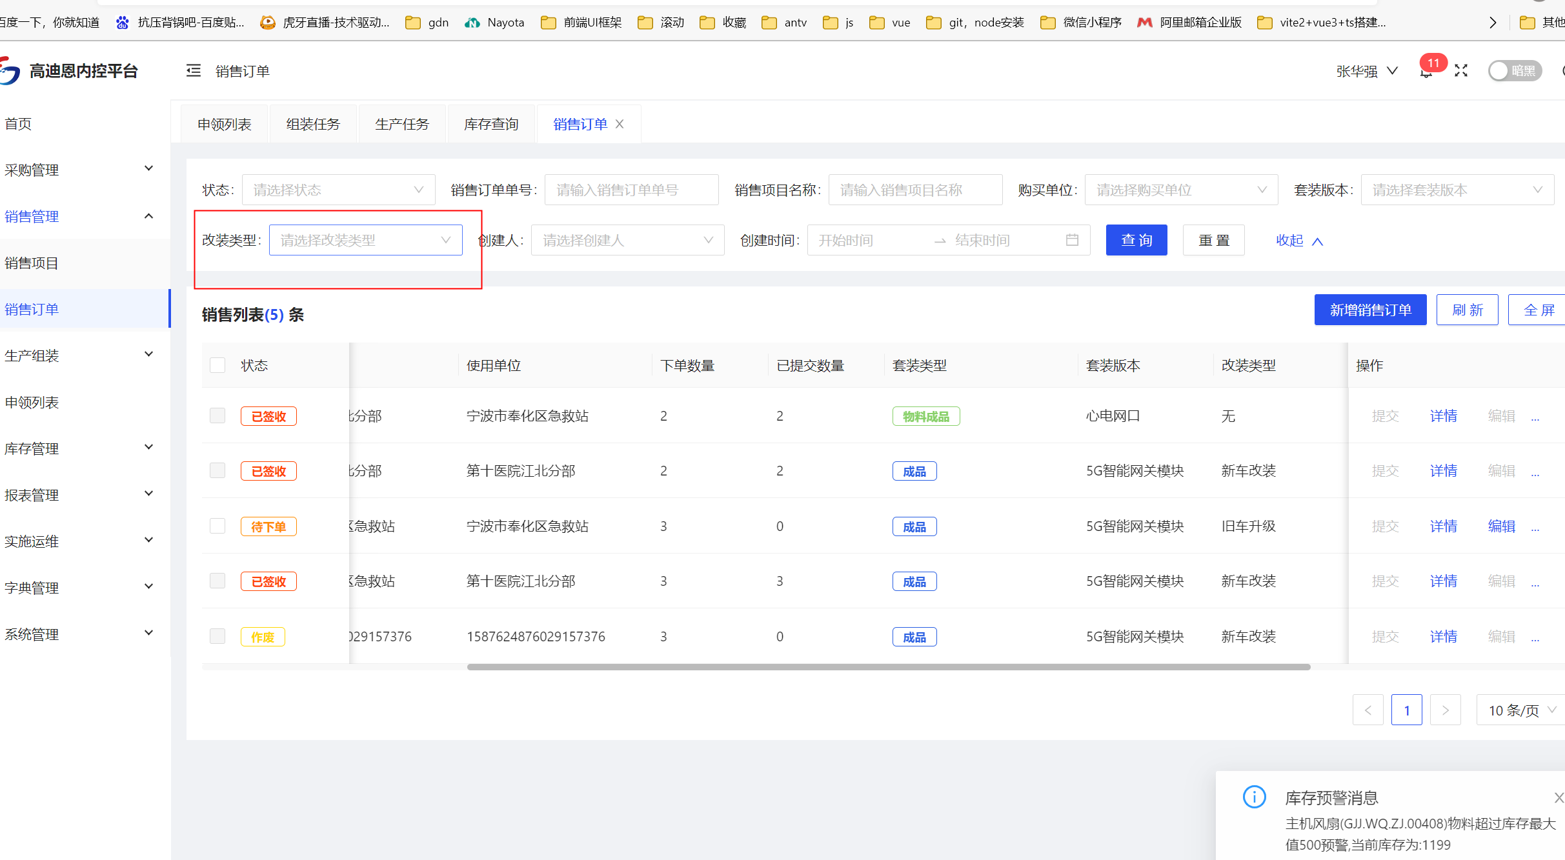
Task: Check the 已签收 row with 下单数量 2 and 5G智能网关模块
Action: click(x=217, y=470)
